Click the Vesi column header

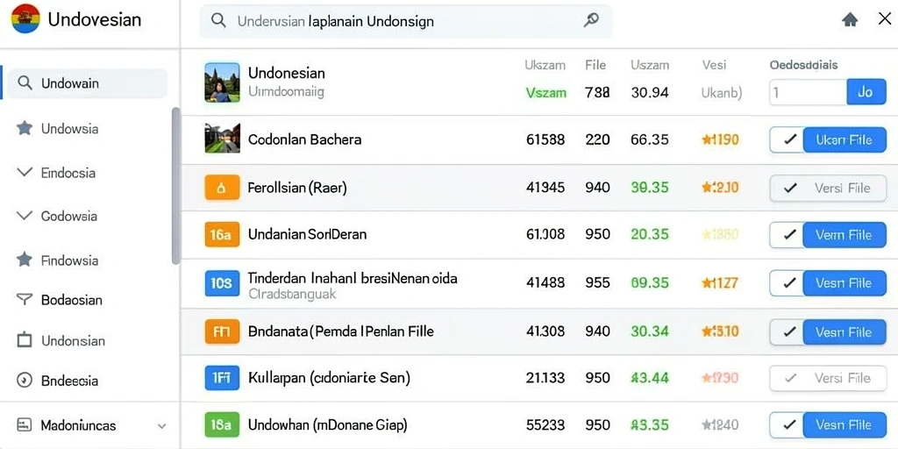714,65
